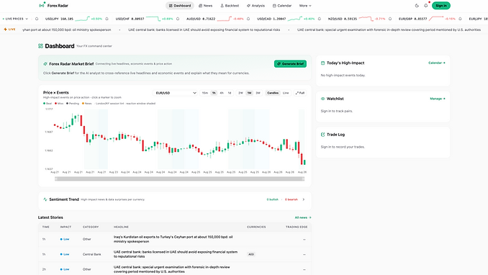Click the Trade Log edit icon
This screenshot has height=275, width=488.
(322, 135)
